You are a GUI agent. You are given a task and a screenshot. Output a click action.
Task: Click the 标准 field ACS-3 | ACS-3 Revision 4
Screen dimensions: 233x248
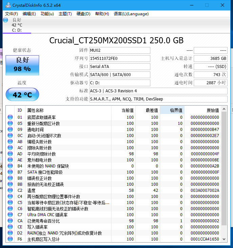[x=158, y=91]
